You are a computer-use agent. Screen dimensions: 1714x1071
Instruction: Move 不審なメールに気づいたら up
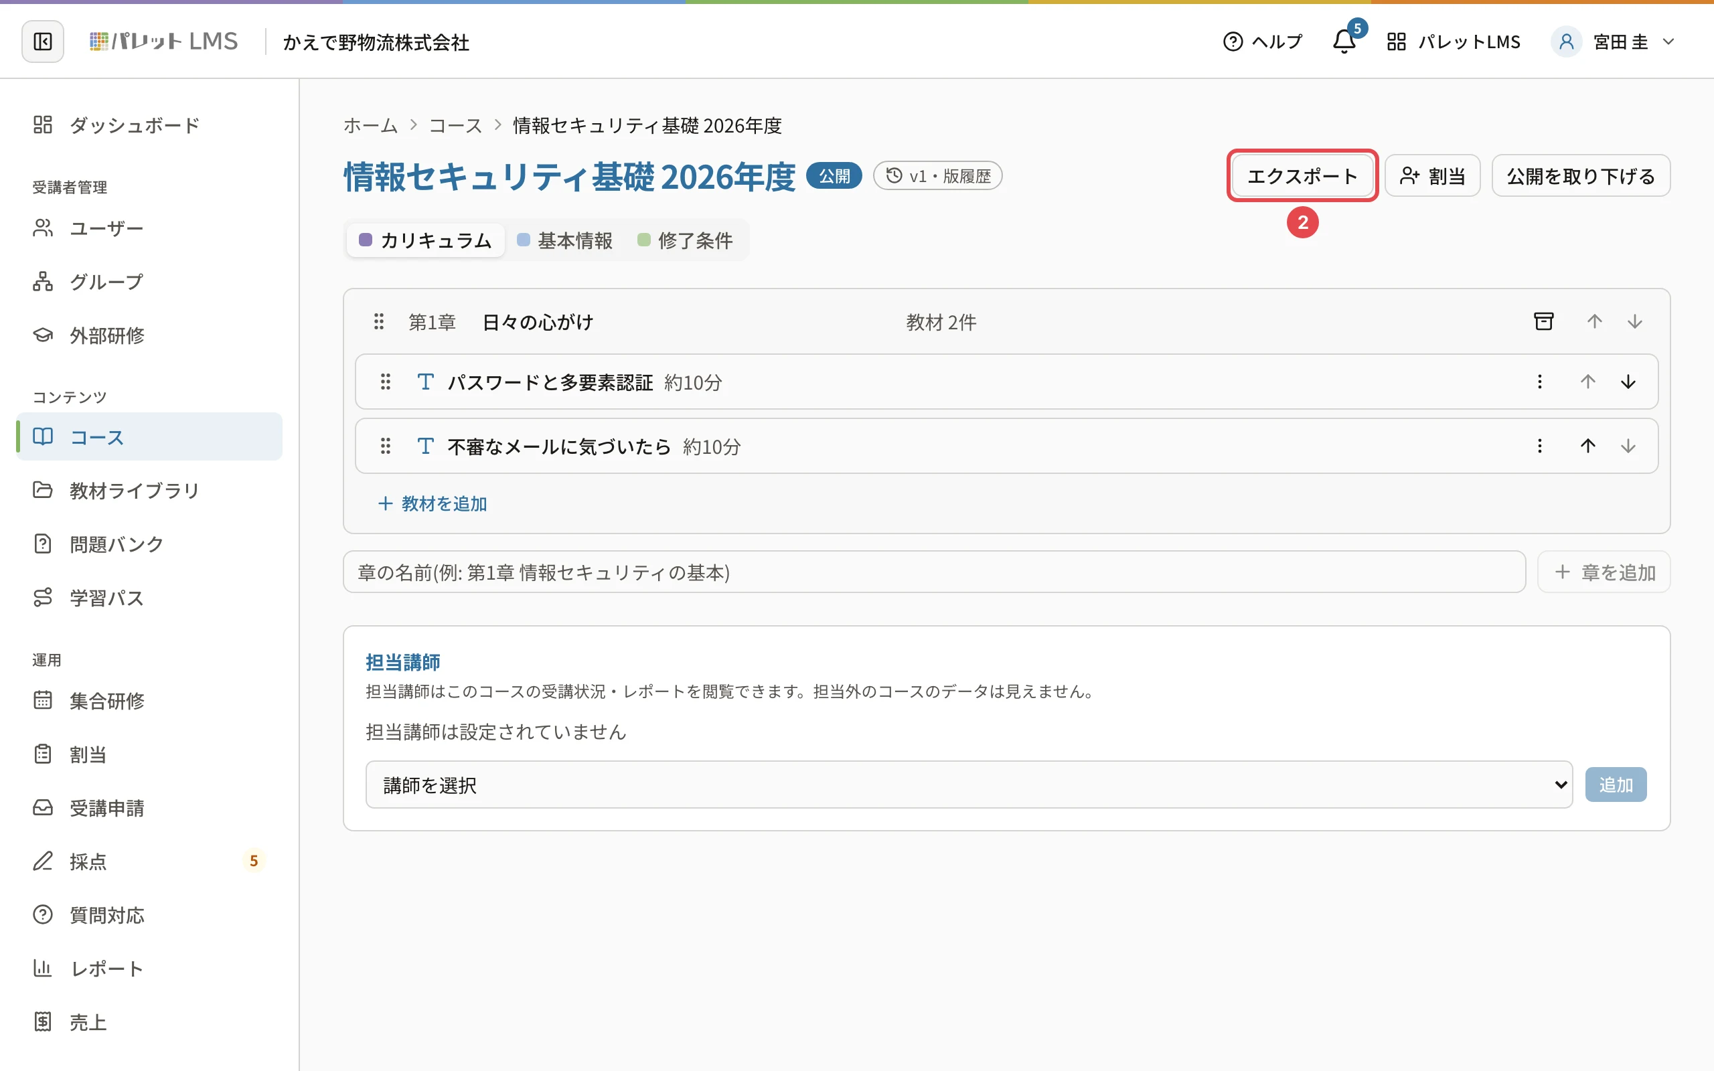click(x=1588, y=446)
